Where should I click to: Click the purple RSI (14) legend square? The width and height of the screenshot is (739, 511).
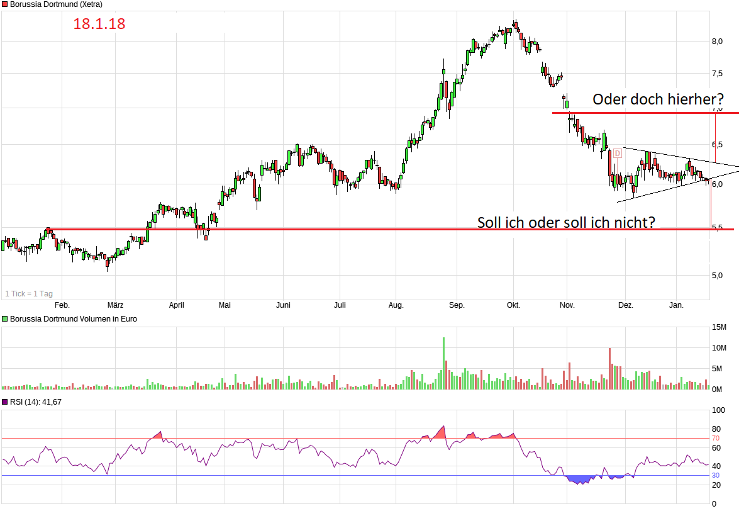coord(4,402)
